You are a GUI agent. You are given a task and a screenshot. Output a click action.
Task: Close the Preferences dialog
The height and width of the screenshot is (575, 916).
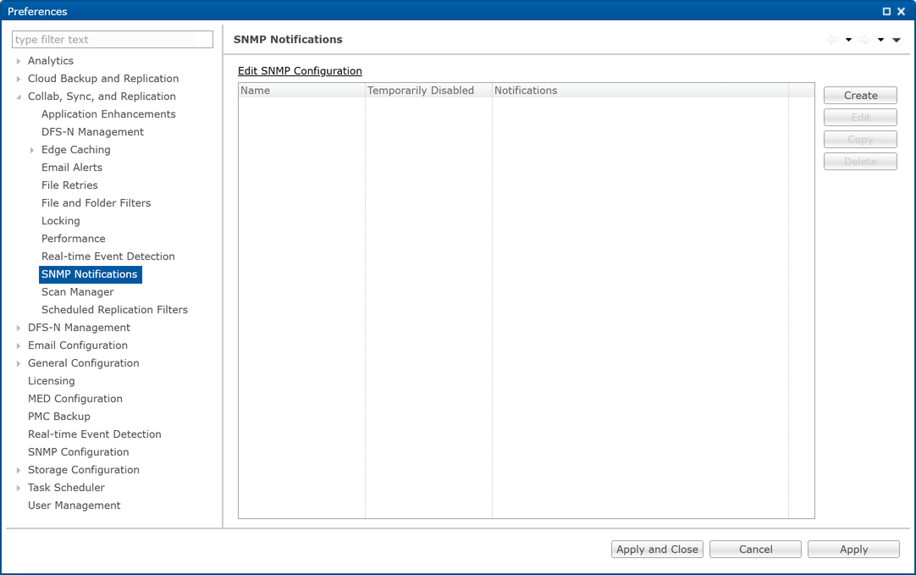[x=902, y=12]
